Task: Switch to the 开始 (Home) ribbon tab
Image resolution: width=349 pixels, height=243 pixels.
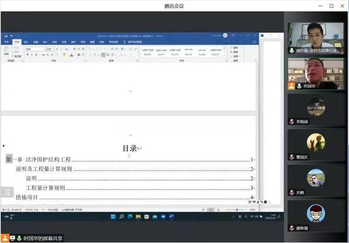Action: click(17, 42)
